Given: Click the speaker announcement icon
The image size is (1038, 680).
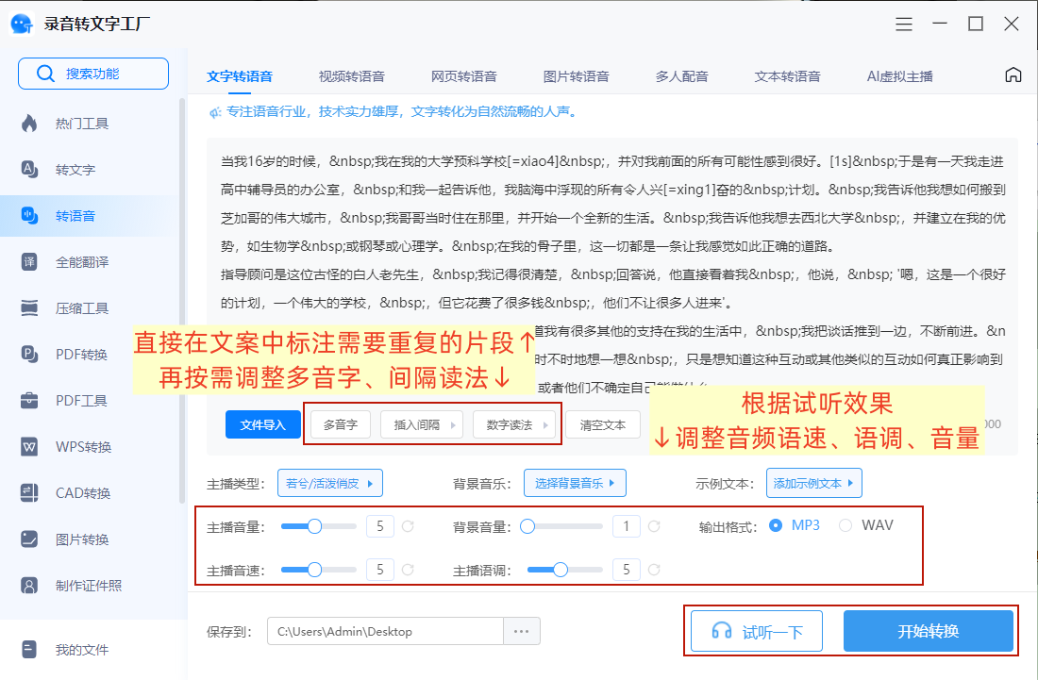Looking at the screenshot, I should pyautogui.click(x=214, y=112).
